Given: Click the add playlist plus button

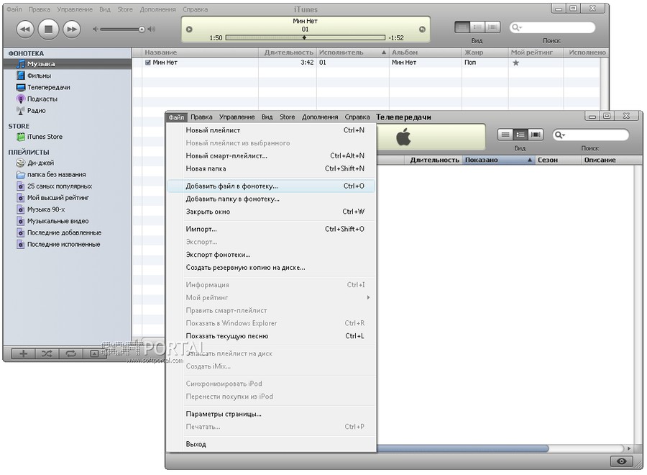Looking at the screenshot, I should point(23,353).
